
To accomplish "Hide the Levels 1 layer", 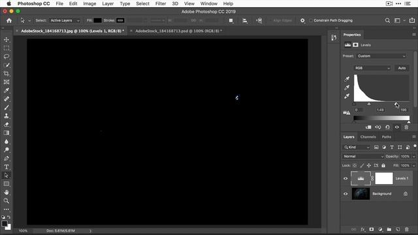I will pos(346,178).
